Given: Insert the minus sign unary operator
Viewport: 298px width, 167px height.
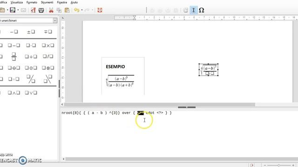Looking at the screenshot, I should (14, 32).
